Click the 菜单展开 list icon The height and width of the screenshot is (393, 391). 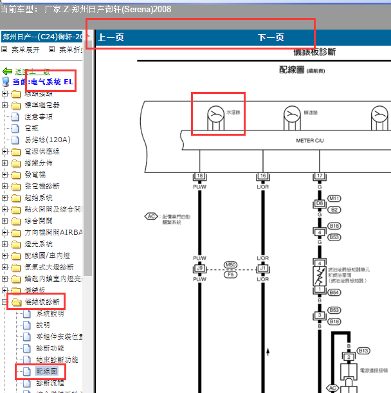(x=5, y=50)
